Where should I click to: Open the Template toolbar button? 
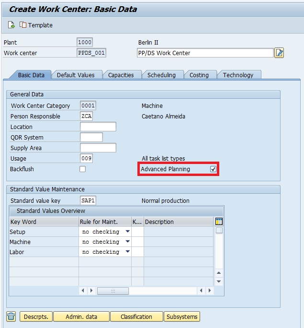click(x=36, y=25)
